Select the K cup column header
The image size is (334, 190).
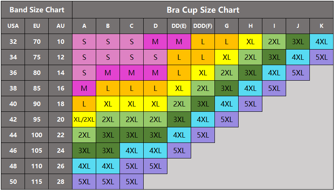click(x=321, y=26)
